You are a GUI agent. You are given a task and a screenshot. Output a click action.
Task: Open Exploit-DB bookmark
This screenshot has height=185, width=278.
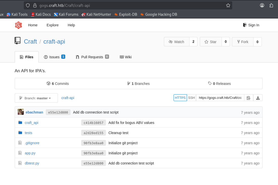[125, 14]
